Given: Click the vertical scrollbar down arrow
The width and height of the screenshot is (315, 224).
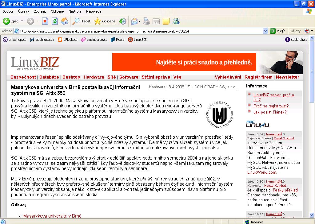Looking at the screenshot, I should (312, 215).
